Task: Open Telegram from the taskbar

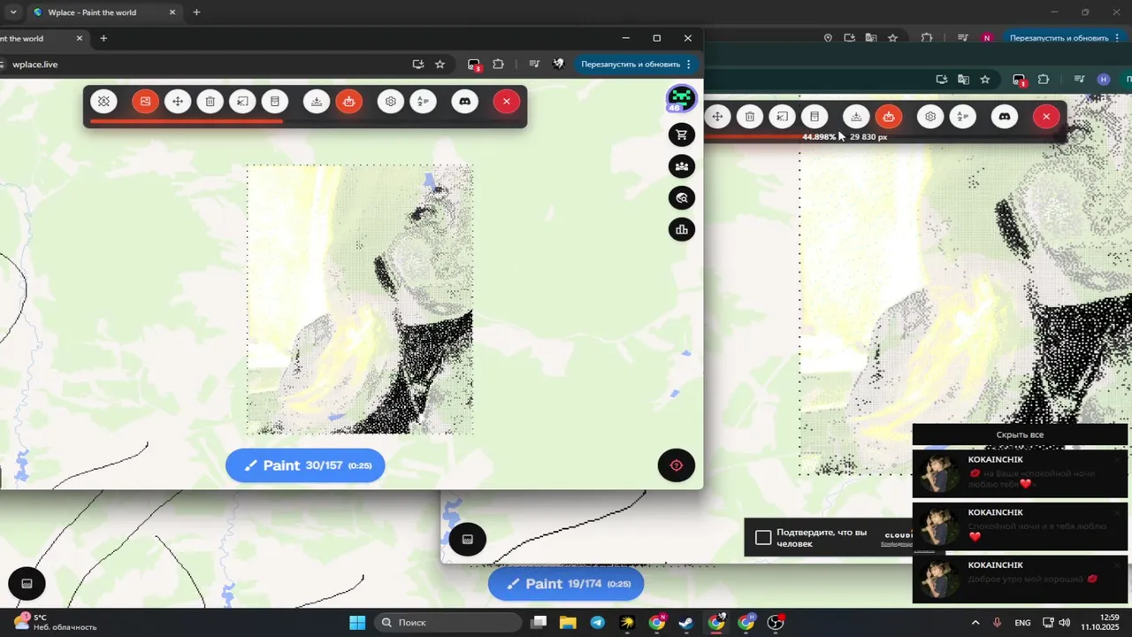Action: (x=597, y=623)
